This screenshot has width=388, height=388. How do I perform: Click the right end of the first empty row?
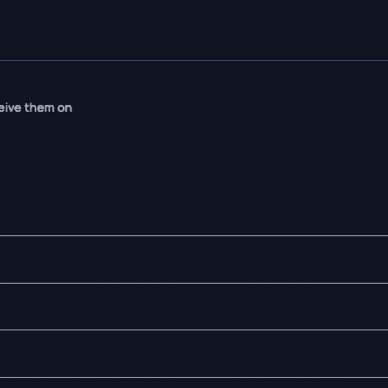[x=369, y=259]
